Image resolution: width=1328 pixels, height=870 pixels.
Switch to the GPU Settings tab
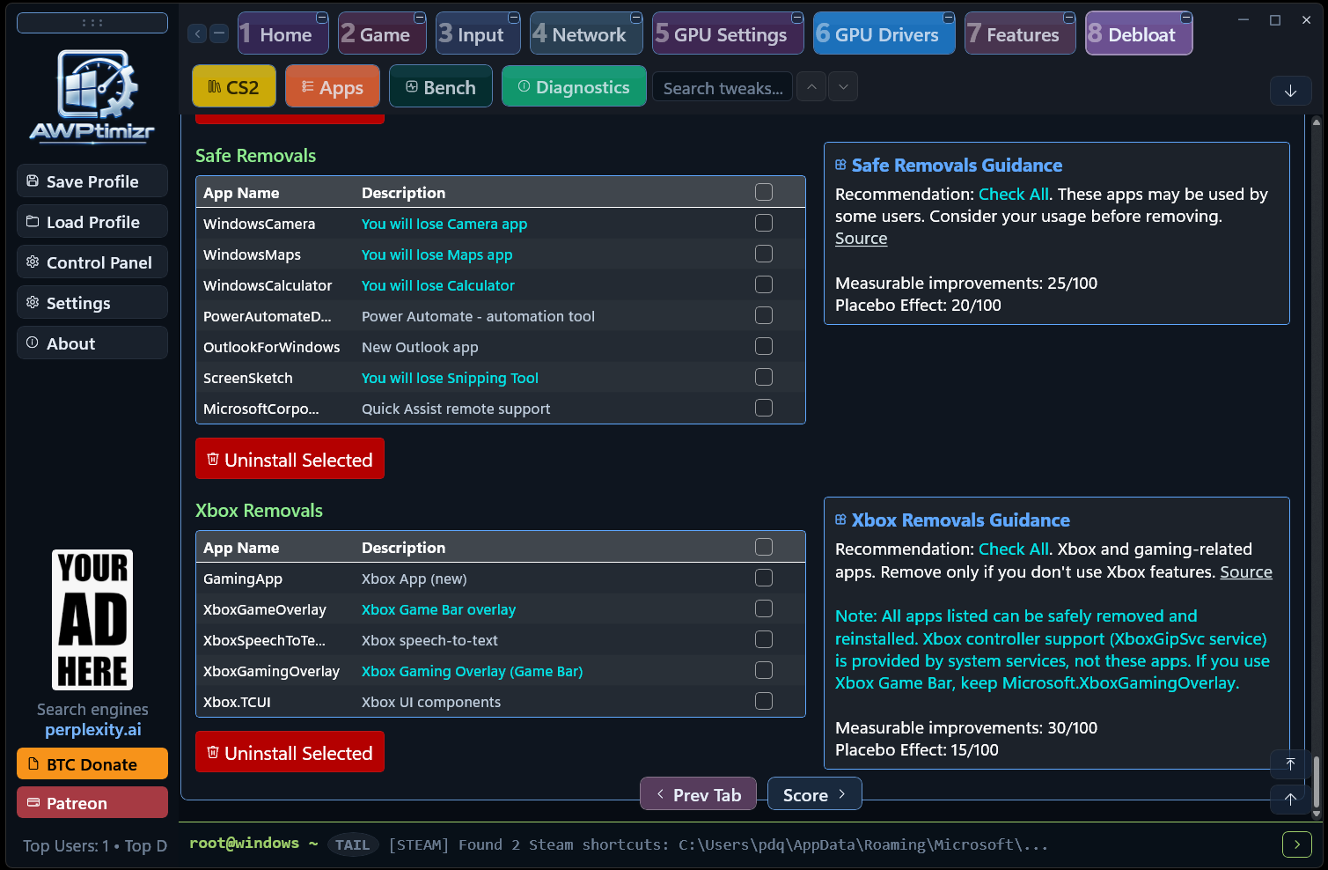pos(728,33)
